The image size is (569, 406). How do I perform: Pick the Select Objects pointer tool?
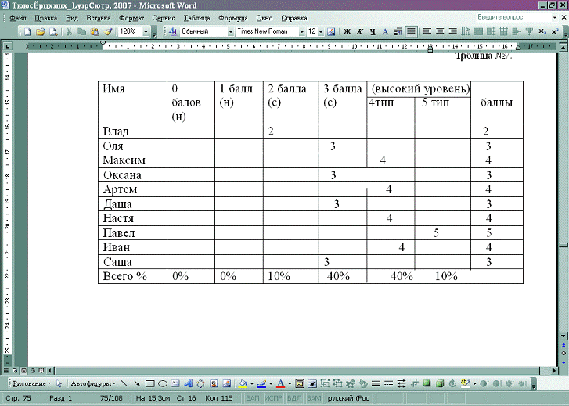click(x=59, y=384)
